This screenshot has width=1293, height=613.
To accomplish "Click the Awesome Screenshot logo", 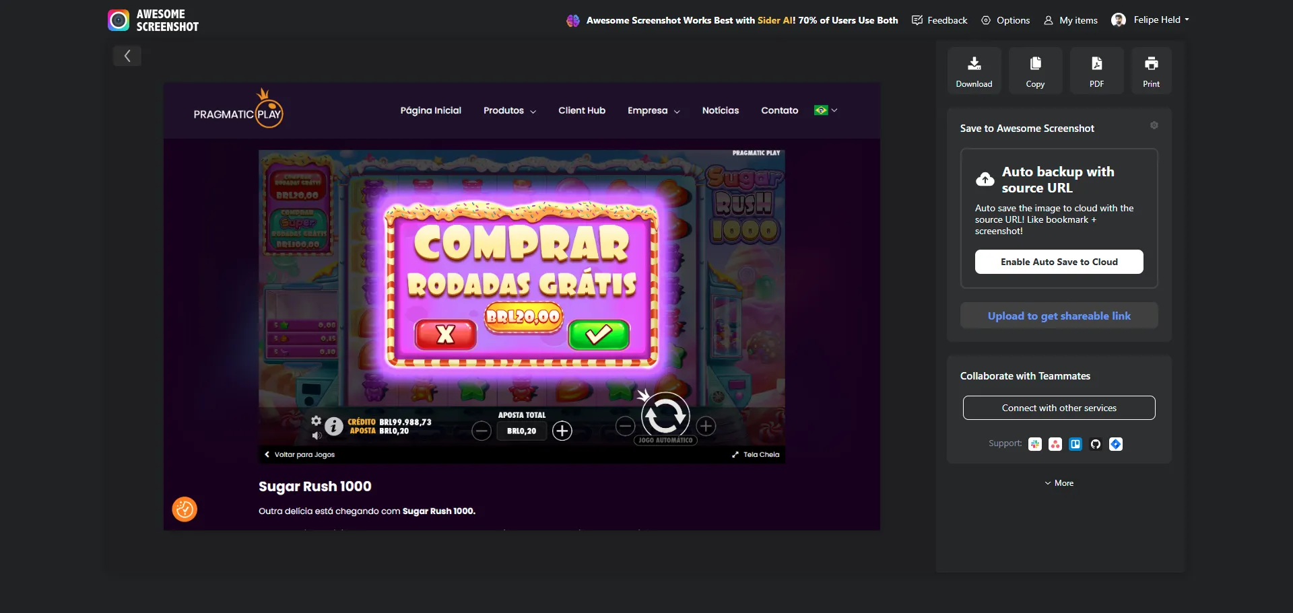I will tap(153, 20).
